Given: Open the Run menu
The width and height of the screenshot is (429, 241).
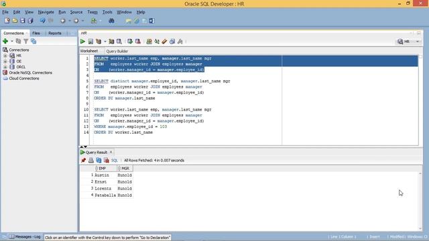Looking at the screenshot, I should coord(62,12).
